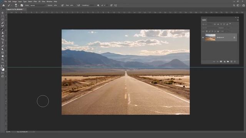246x138 pixels.
Task: Hide the Background layer eye icon
Action: tap(203, 38)
